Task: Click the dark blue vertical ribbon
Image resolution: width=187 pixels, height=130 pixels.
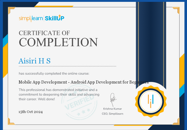Action: point(150,40)
